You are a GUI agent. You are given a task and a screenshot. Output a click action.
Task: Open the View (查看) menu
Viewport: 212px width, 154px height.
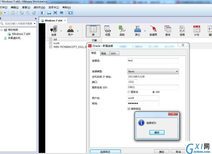(x=26, y=7)
